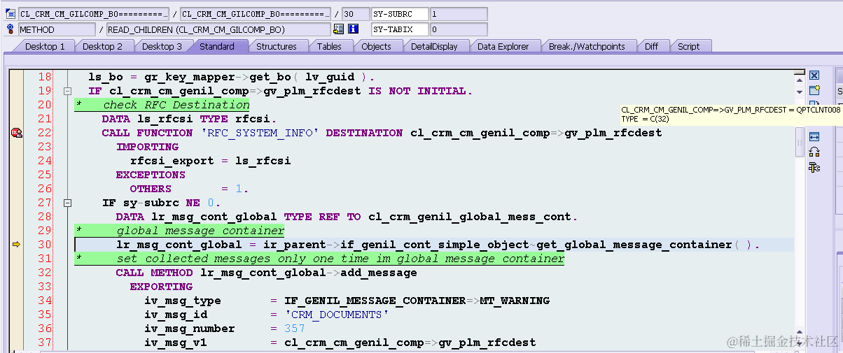
Task: Click 'MT_WARNING' on line 34
Action: (515, 301)
